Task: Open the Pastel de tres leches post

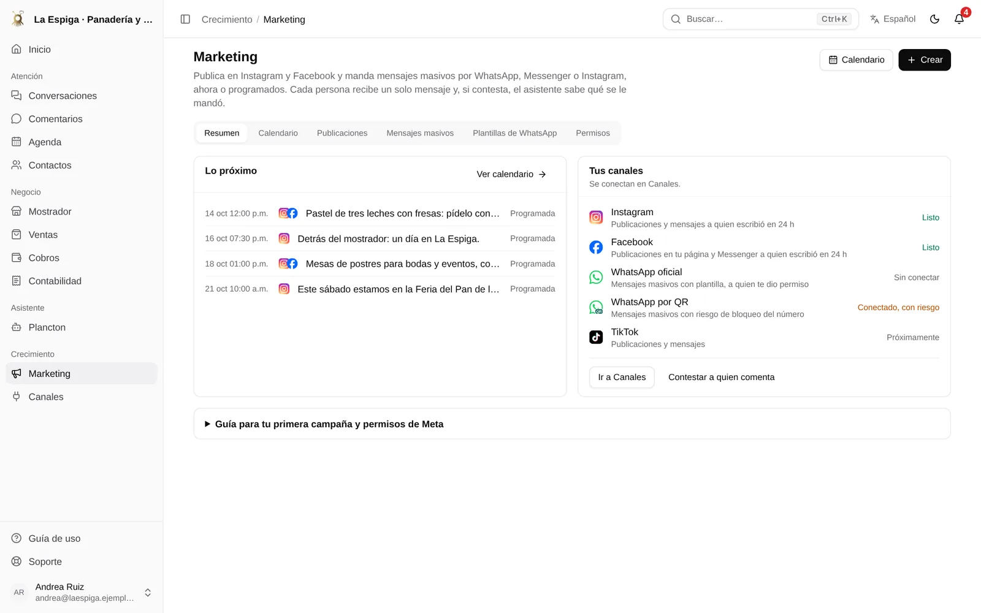Action: 380,213
